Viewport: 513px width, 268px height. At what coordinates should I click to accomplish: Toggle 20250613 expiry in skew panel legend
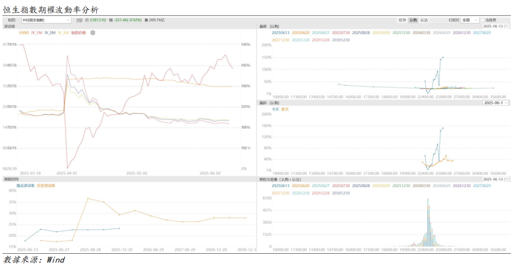pyautogui.click(x=280, y=33)
